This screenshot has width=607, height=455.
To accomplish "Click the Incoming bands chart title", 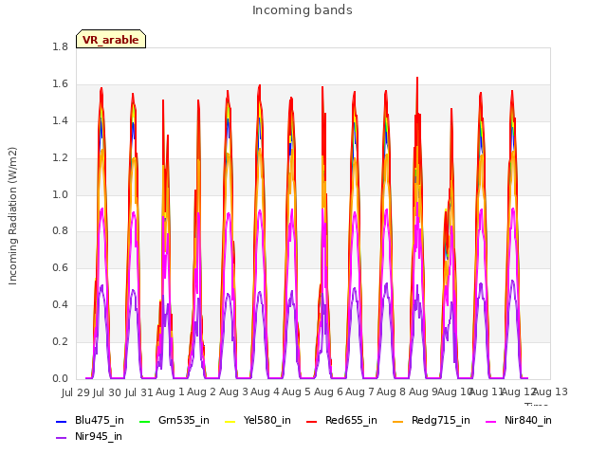I will [303, 10].
